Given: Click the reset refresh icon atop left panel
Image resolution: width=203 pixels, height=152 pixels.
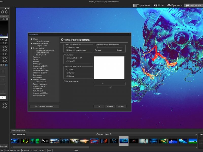Looking at the screenshot, I should (x=2, y=12).
